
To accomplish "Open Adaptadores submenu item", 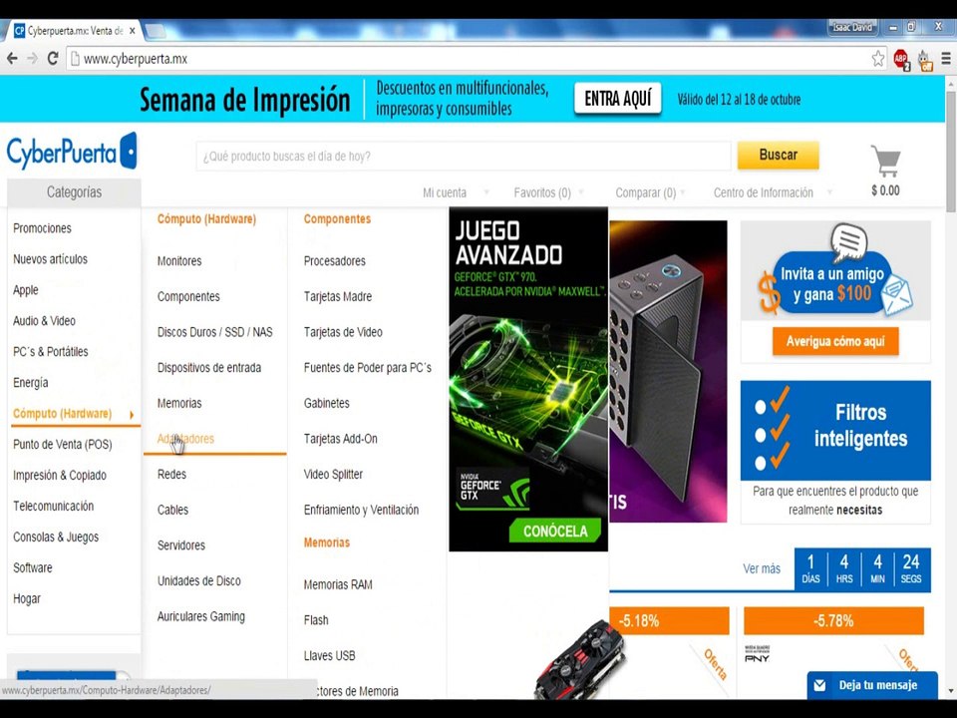I will (x=185, y=439).
